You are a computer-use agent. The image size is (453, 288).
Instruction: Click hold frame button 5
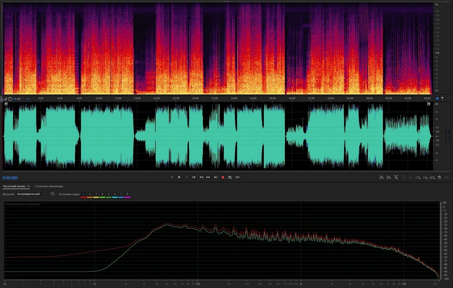click(x=108, y=194)
